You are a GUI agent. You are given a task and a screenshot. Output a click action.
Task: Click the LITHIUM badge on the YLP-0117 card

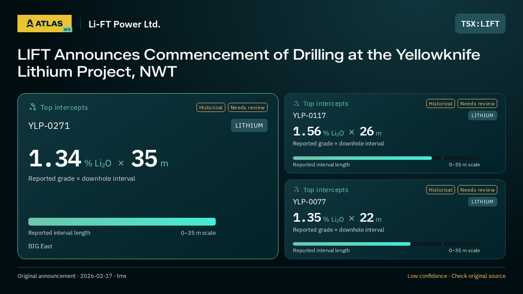click(x=482, y=115)
